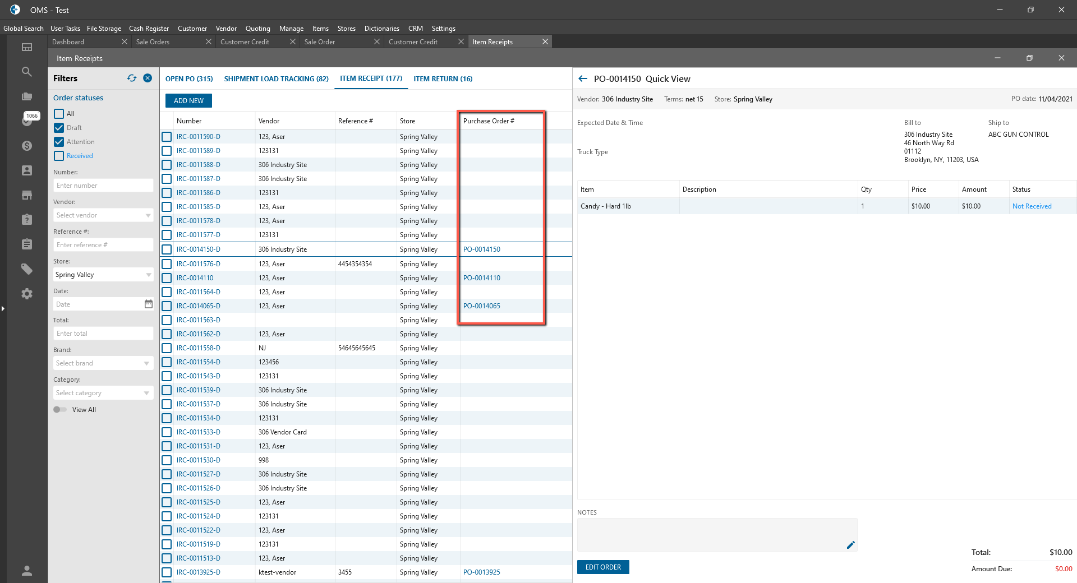Toggle the View All switch
This screenshot has height=583, width=1077.
tap(60, 410)
